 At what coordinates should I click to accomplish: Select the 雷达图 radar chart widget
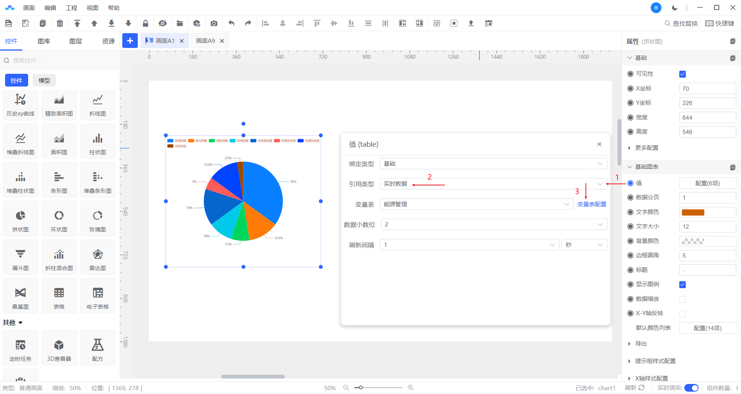98,258
